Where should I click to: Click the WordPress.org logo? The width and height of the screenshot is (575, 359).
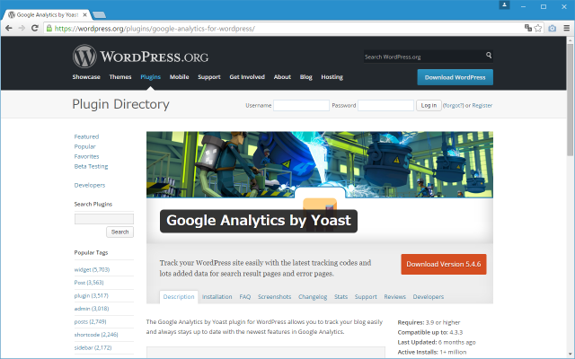tap(140, 57)
